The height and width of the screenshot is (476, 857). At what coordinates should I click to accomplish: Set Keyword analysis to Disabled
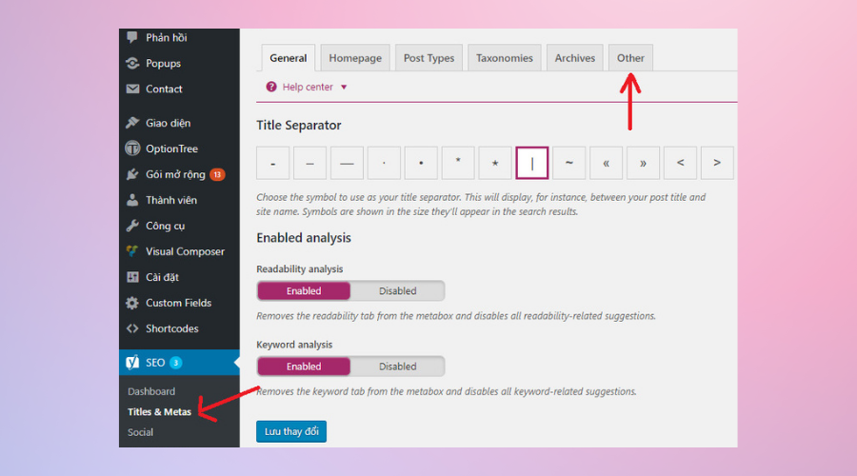(397, 367)
